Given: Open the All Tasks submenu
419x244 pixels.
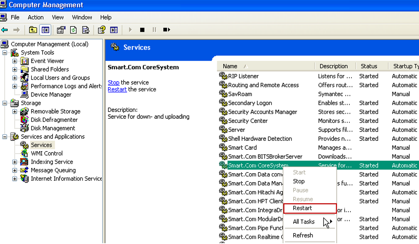Looking at the screenshot, I should click(x=310, y=222).
